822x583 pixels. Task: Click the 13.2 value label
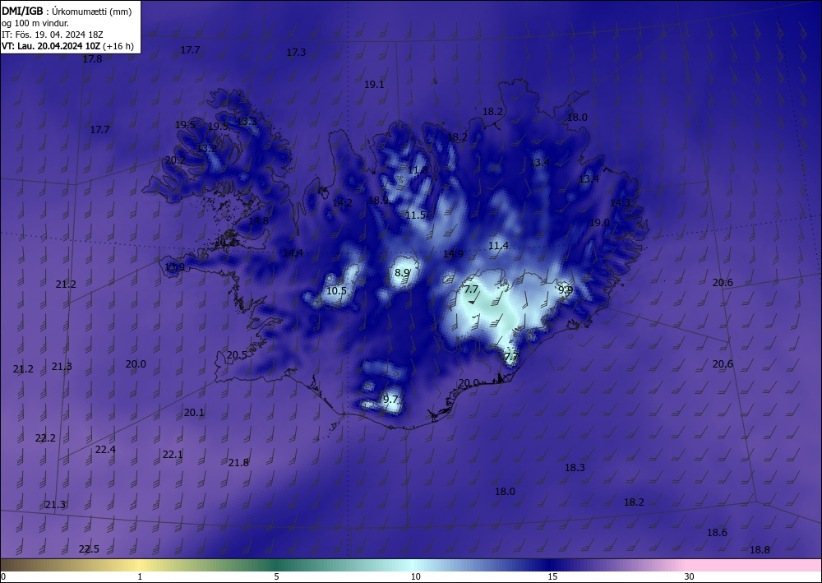coord(206,148)
